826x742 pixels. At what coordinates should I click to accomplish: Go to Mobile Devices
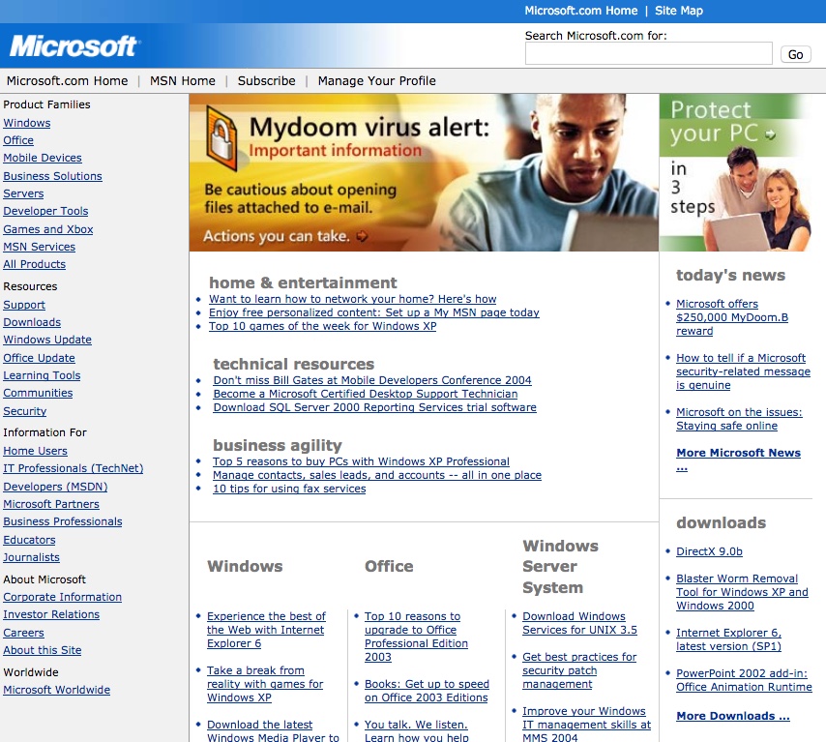point(43,158)
